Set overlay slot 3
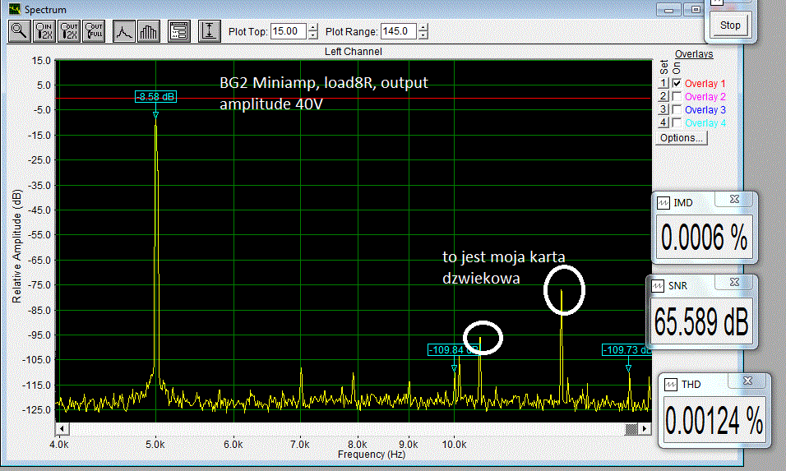This screenshot has width=786, height=471. tap(663, 109)
